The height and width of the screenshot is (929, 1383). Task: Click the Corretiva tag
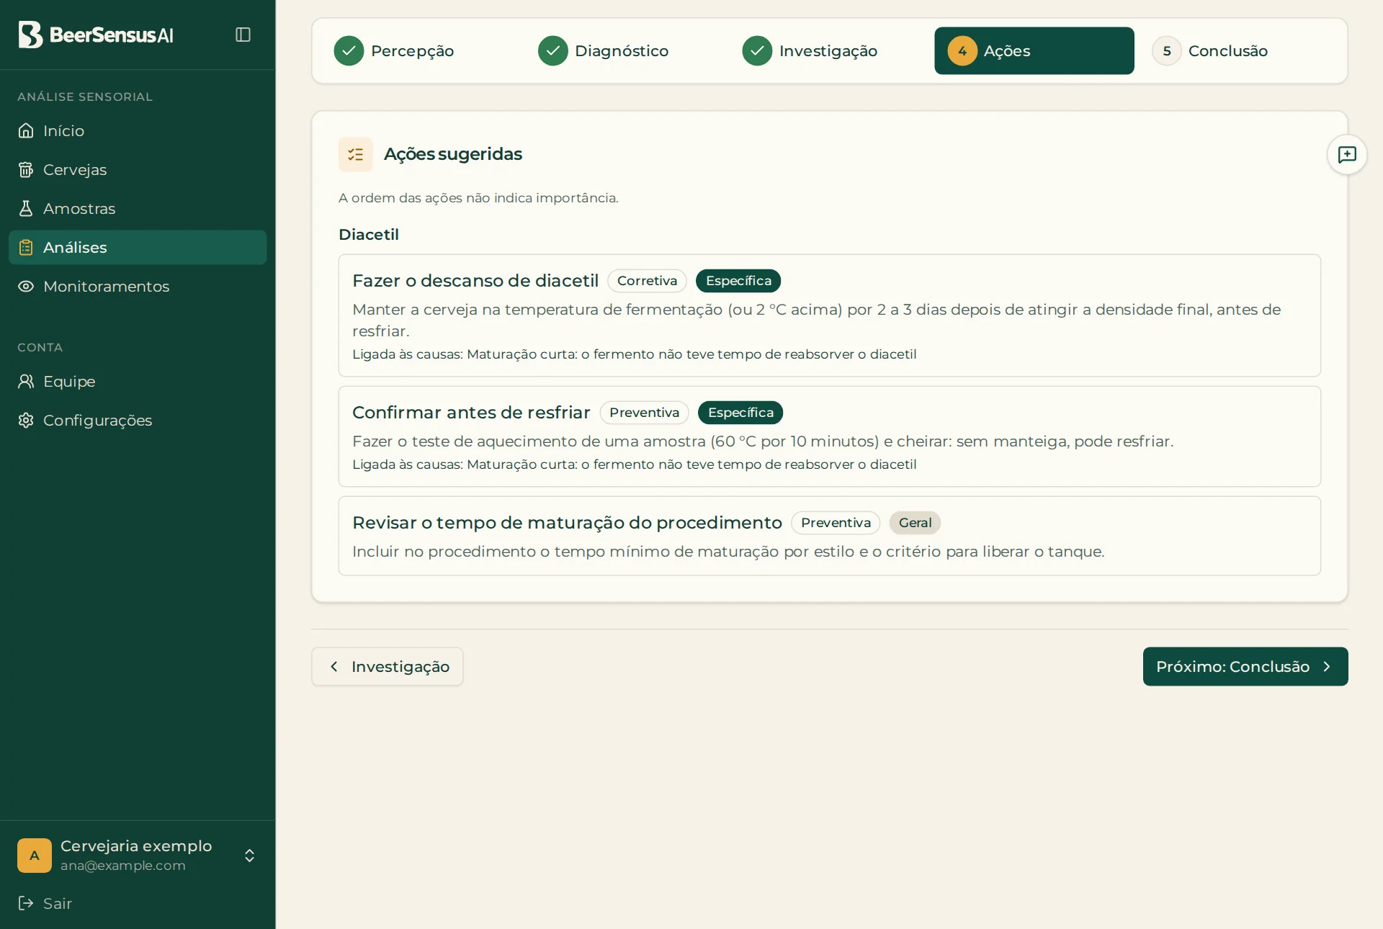coord(647,281)
